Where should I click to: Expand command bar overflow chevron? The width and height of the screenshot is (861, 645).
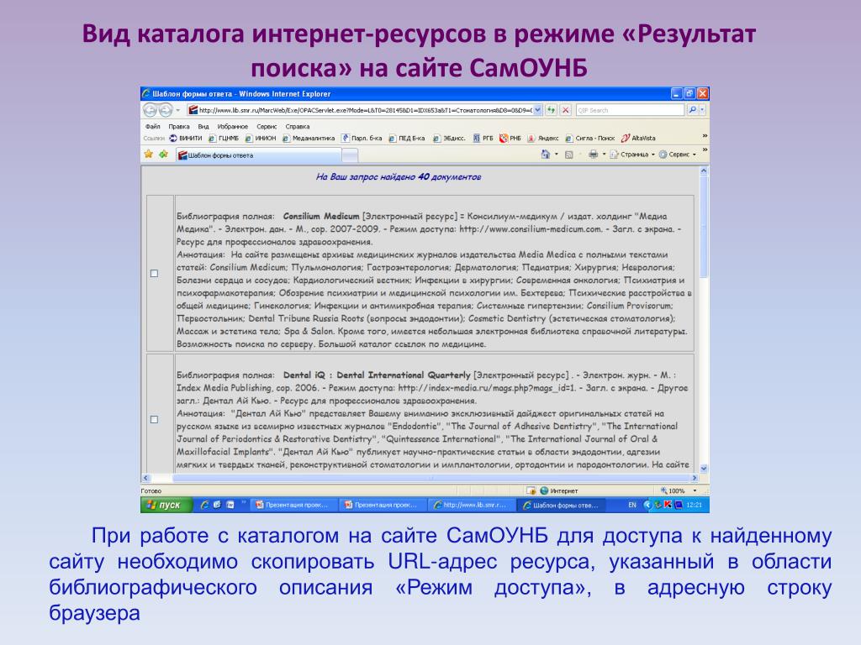(705, 149)
